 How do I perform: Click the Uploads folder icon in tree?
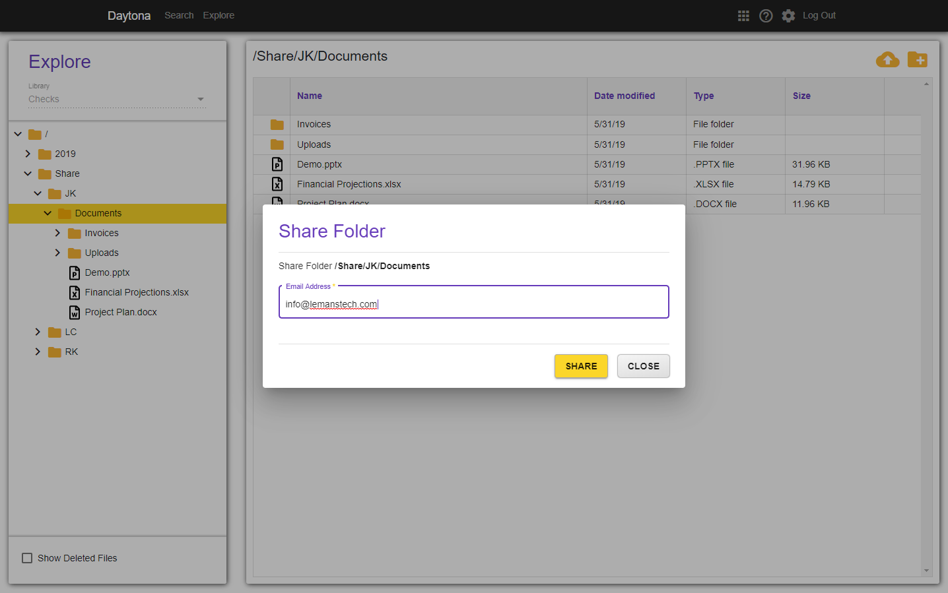point(75,253)
